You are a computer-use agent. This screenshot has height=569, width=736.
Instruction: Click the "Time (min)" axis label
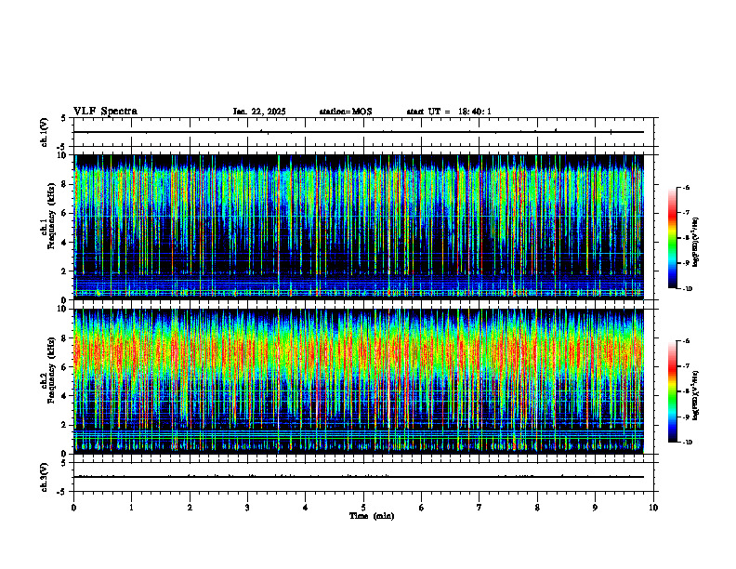pyautogui.click(x=372, y=516)
